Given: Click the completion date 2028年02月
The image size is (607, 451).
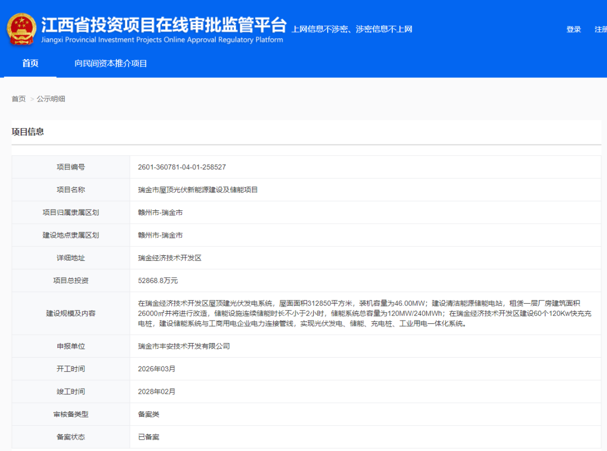Looking at the screenshot, I should [x=157, y=391].
